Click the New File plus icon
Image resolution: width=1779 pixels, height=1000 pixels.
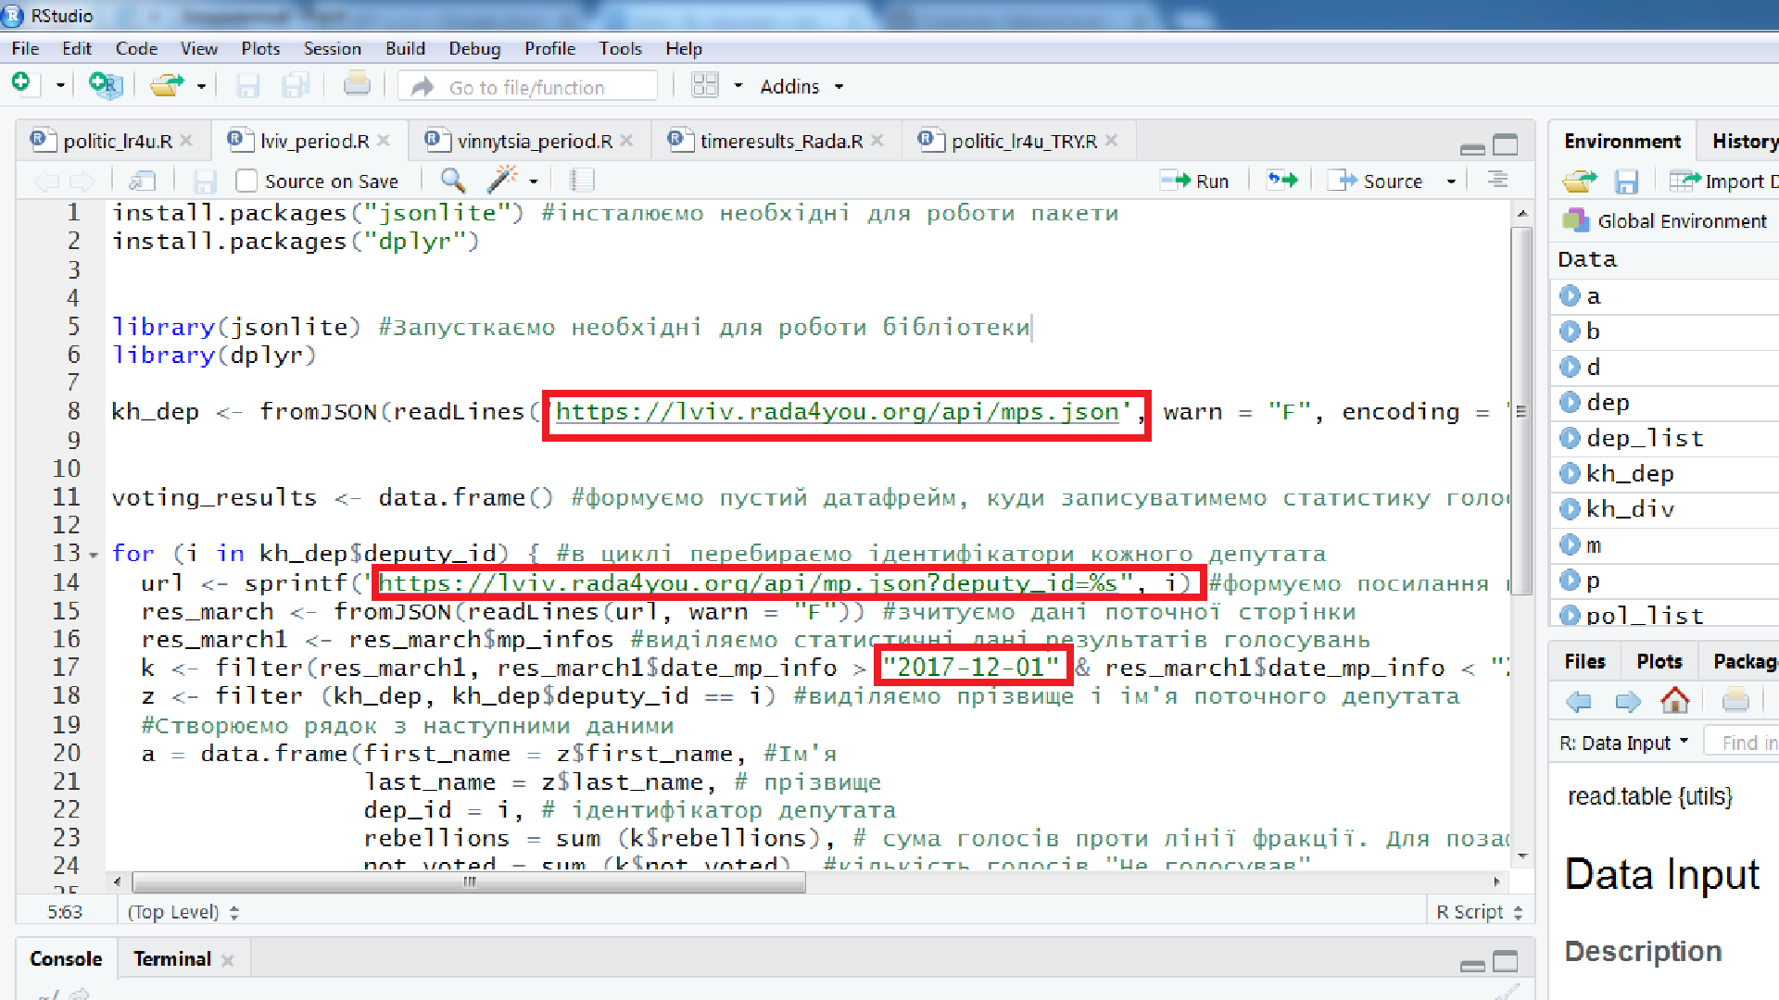pyautogui.click(x=21, y=84)
